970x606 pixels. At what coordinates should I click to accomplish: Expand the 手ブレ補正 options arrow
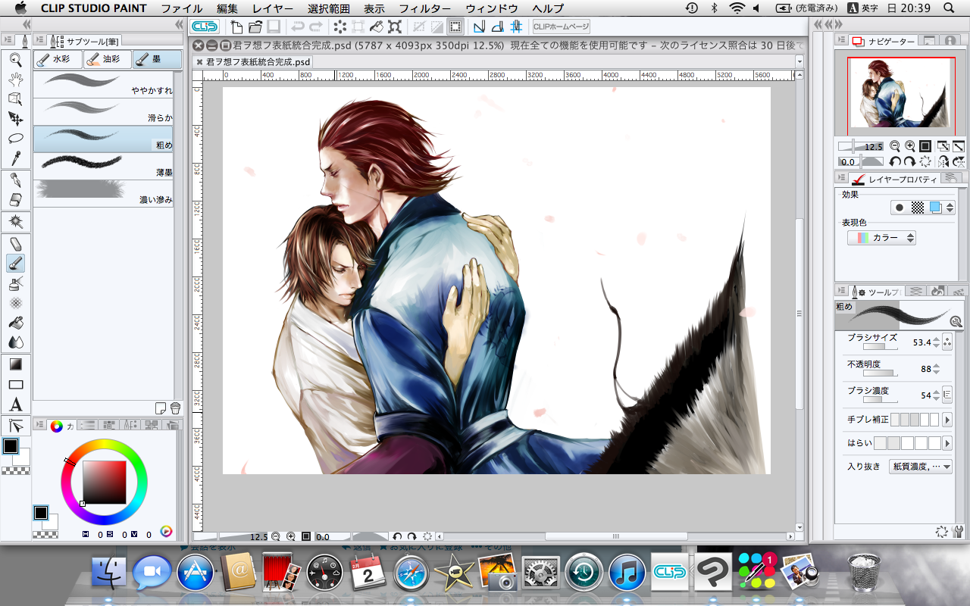tap(947, 420)
